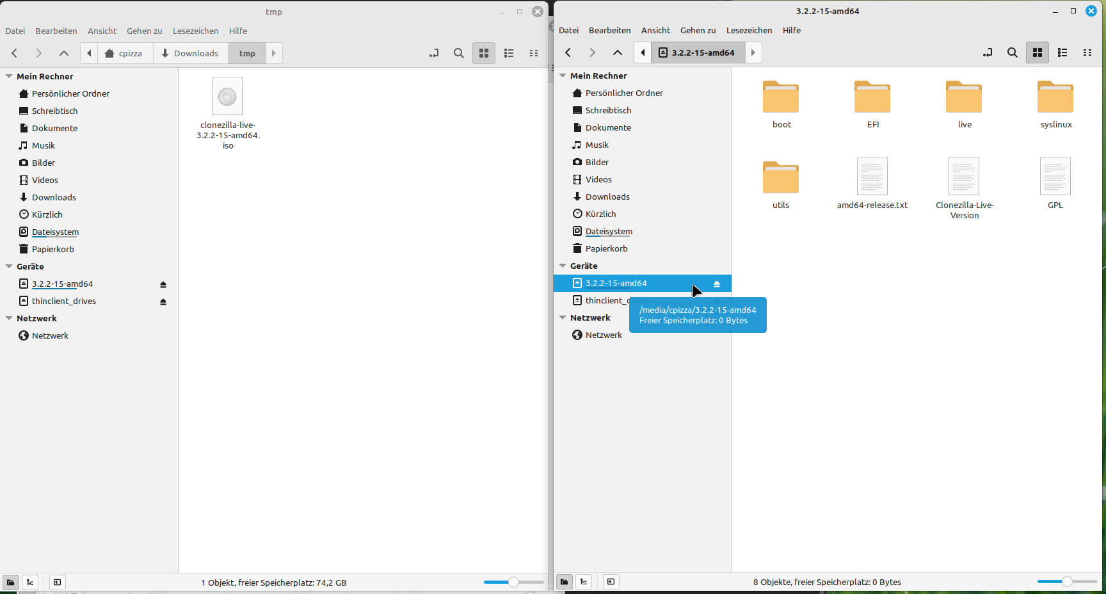Open the Lesezeichen menu
This screenshot has width=1106, height=594.
point(195,31)
